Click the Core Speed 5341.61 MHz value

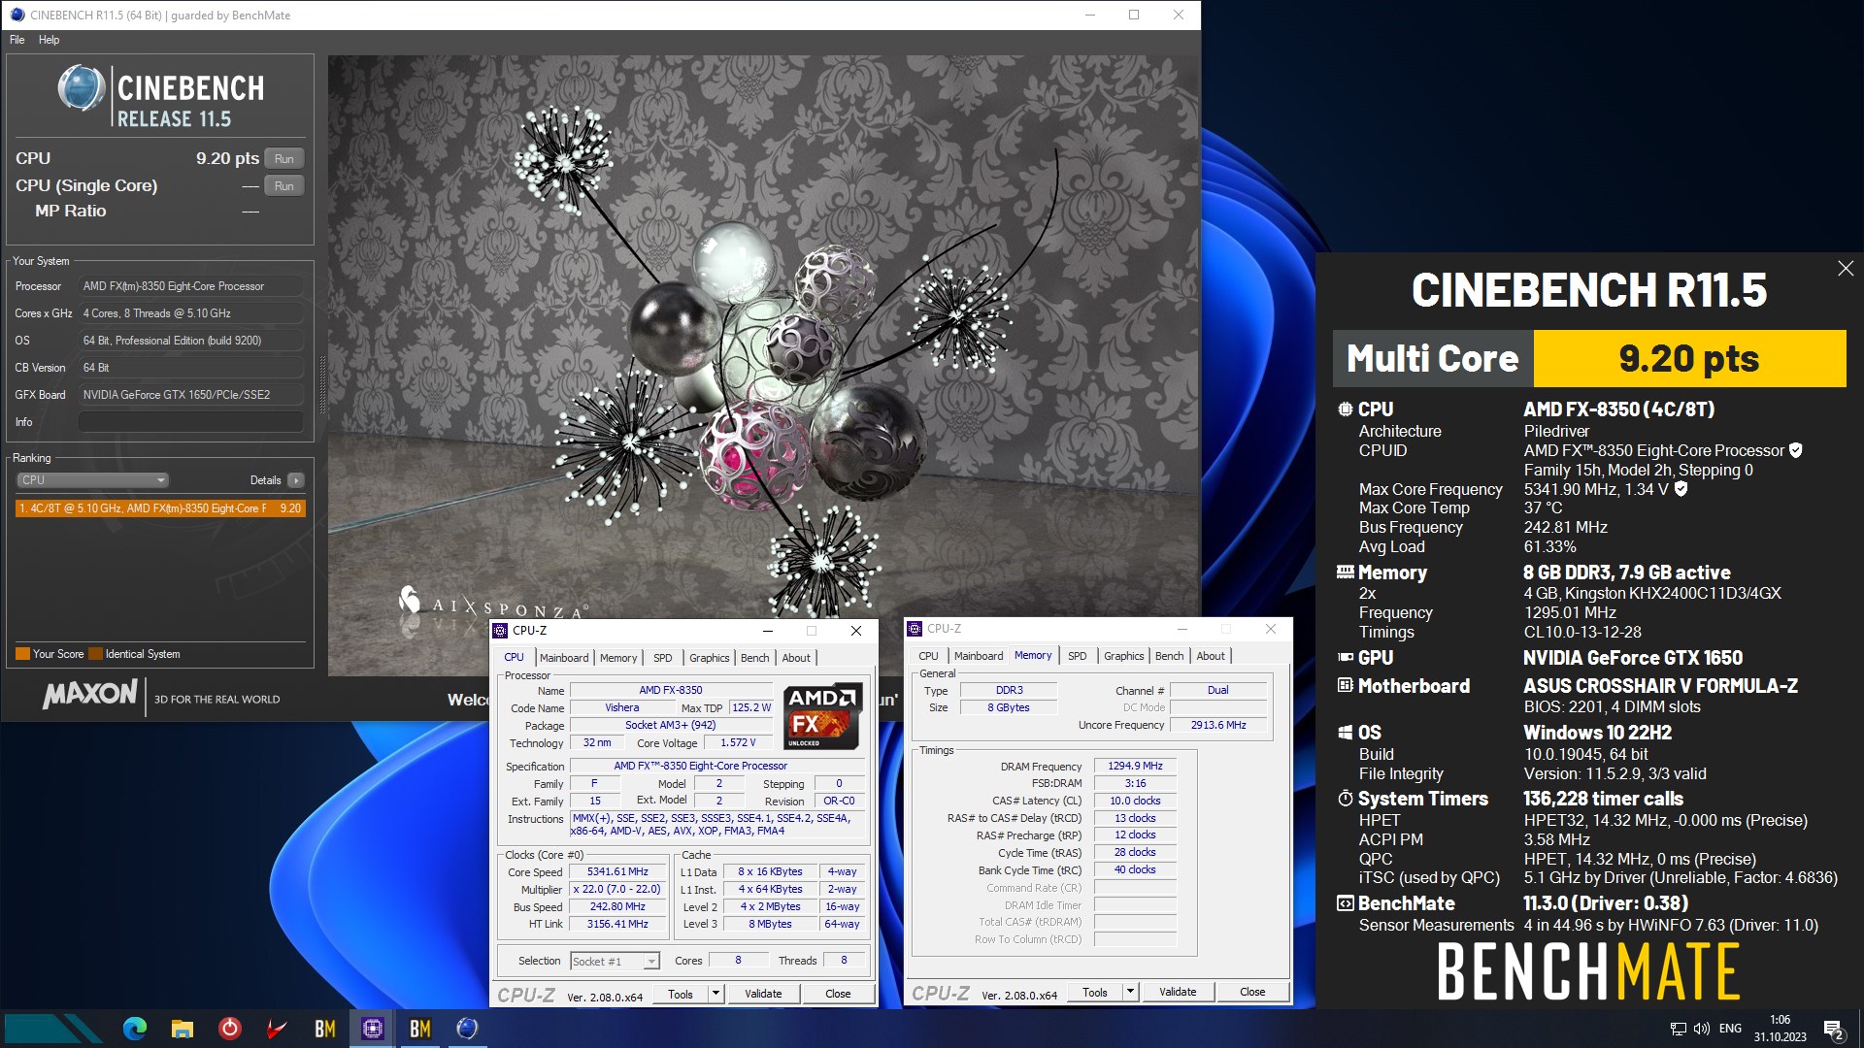[x=617, y=872]
